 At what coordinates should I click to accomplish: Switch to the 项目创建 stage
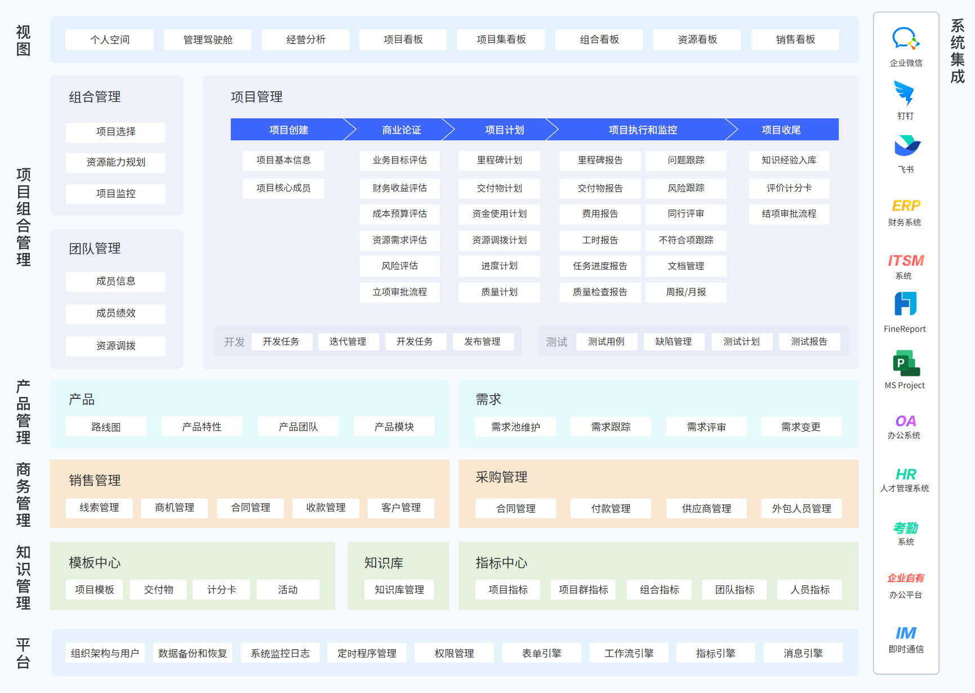tap(289, 130)
